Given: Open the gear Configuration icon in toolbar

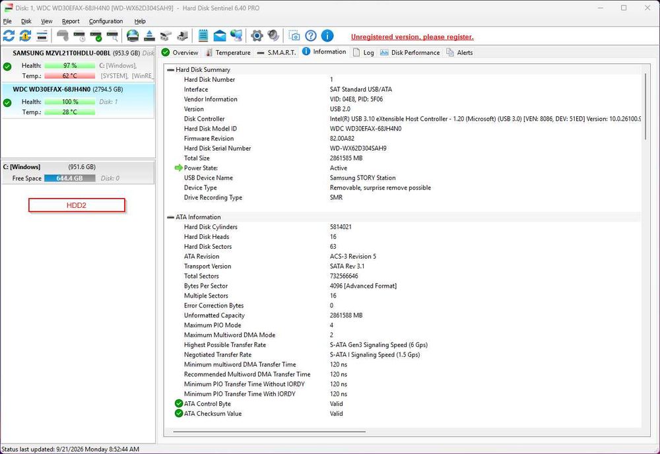Looking at the screenshot, I should point(257,36).
